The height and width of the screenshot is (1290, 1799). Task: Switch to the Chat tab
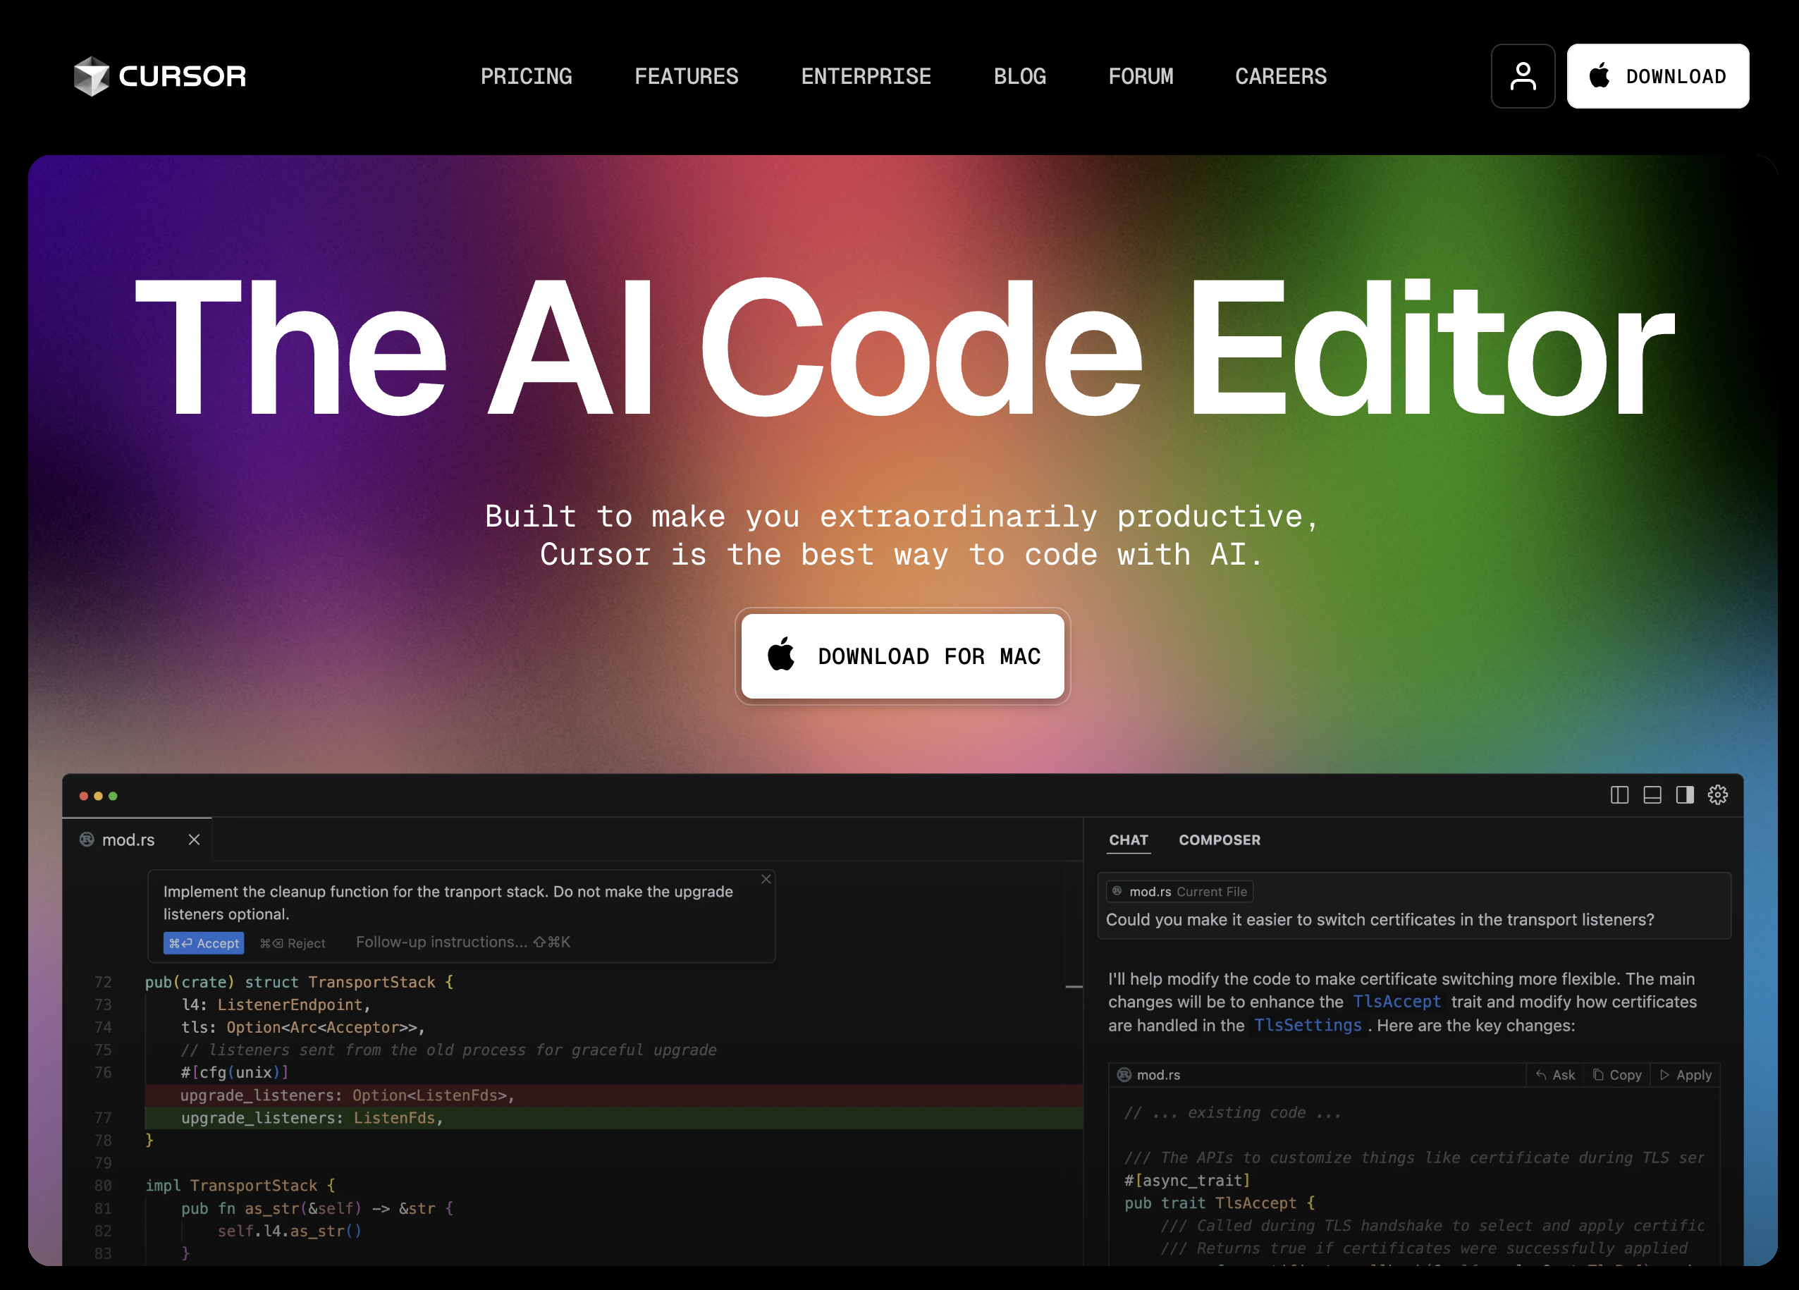point(1128,840)
